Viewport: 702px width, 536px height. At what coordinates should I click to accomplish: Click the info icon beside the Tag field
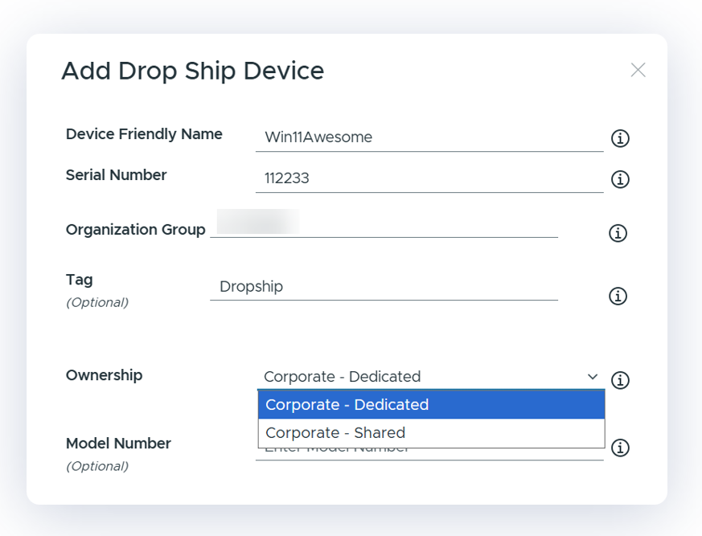pos(618,296)
